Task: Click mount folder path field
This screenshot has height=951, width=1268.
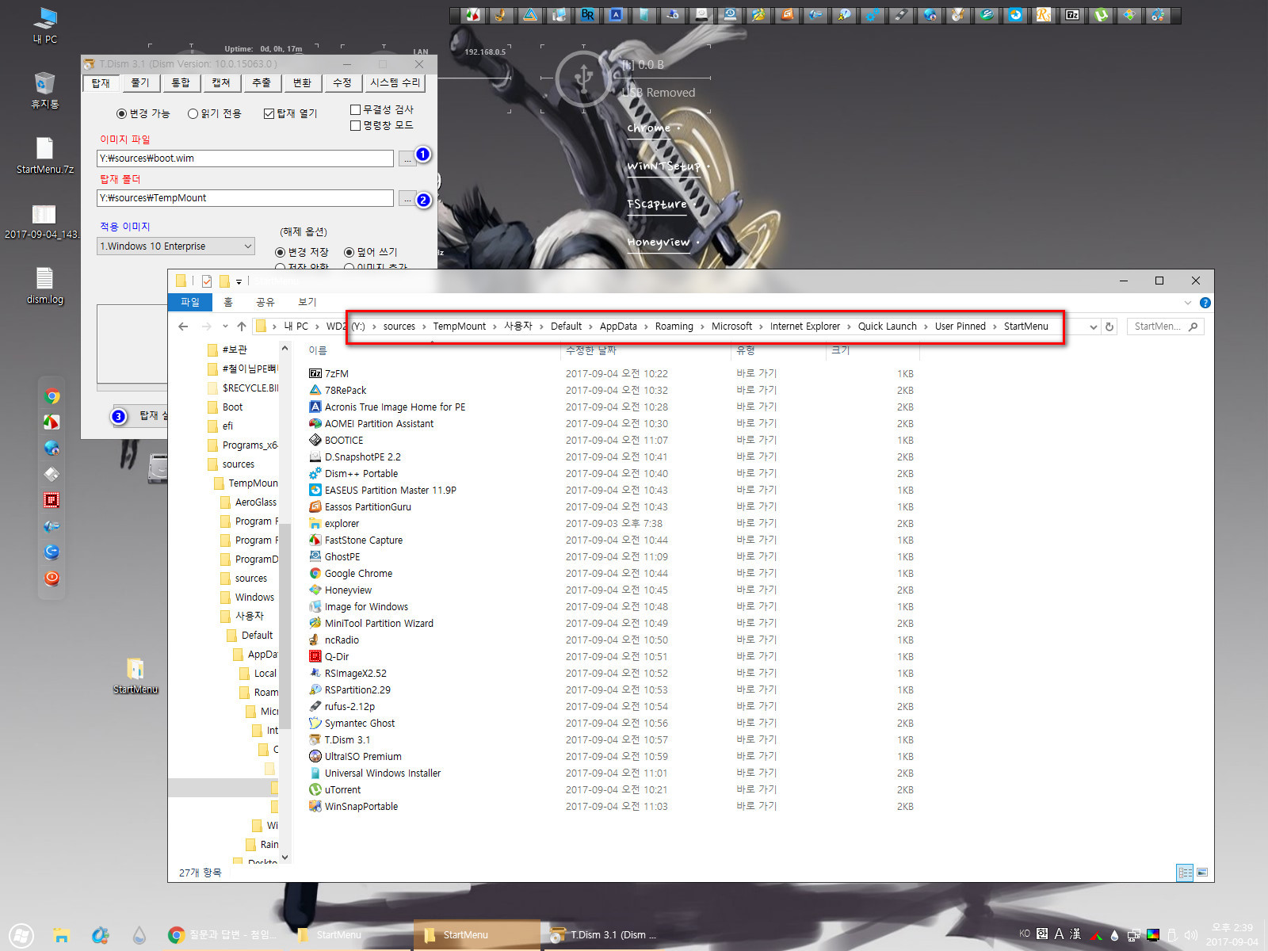Action: point(245,198)
